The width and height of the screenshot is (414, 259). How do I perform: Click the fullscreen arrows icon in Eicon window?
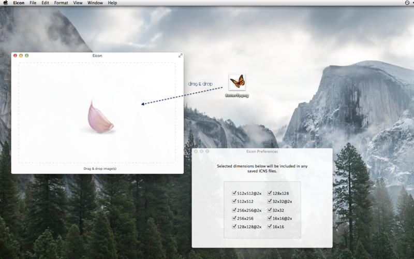[x=181, y=55]
